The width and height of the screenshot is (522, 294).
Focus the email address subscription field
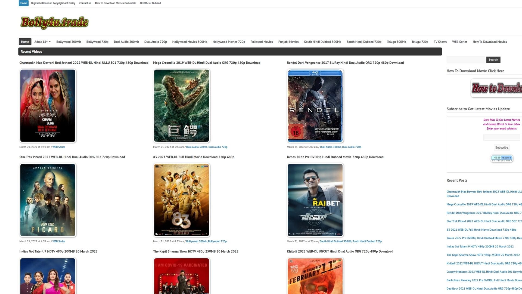501,138
